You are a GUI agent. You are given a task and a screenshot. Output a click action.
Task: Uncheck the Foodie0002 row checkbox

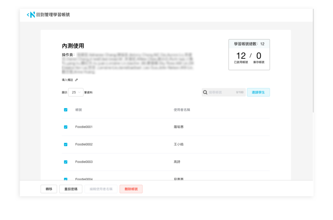click(66, 144)
